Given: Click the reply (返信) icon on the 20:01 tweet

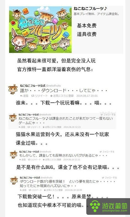Looking at the screenshot, I should [x=24, y=96].
